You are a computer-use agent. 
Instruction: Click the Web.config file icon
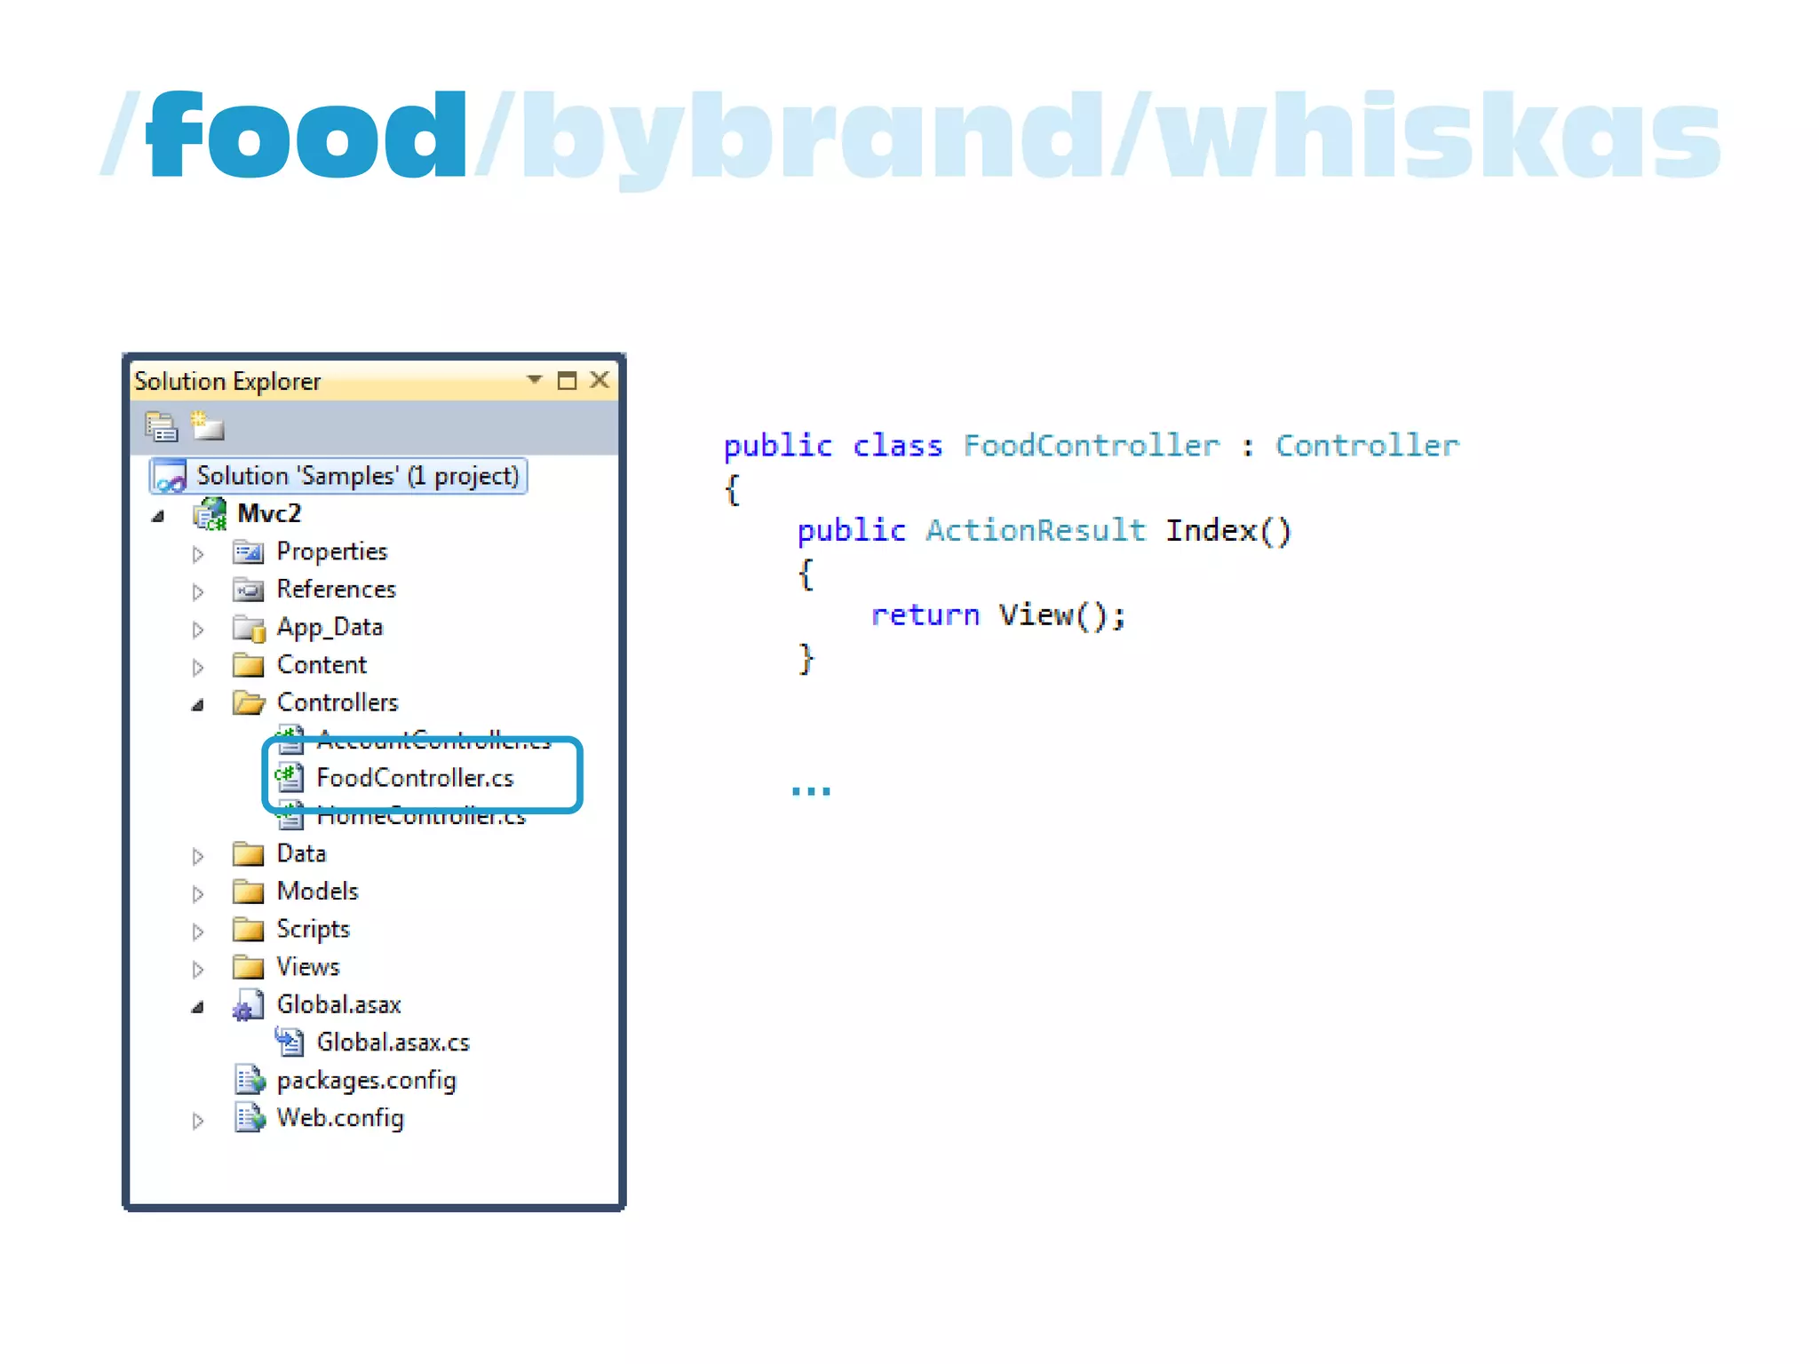(250, 1118)
